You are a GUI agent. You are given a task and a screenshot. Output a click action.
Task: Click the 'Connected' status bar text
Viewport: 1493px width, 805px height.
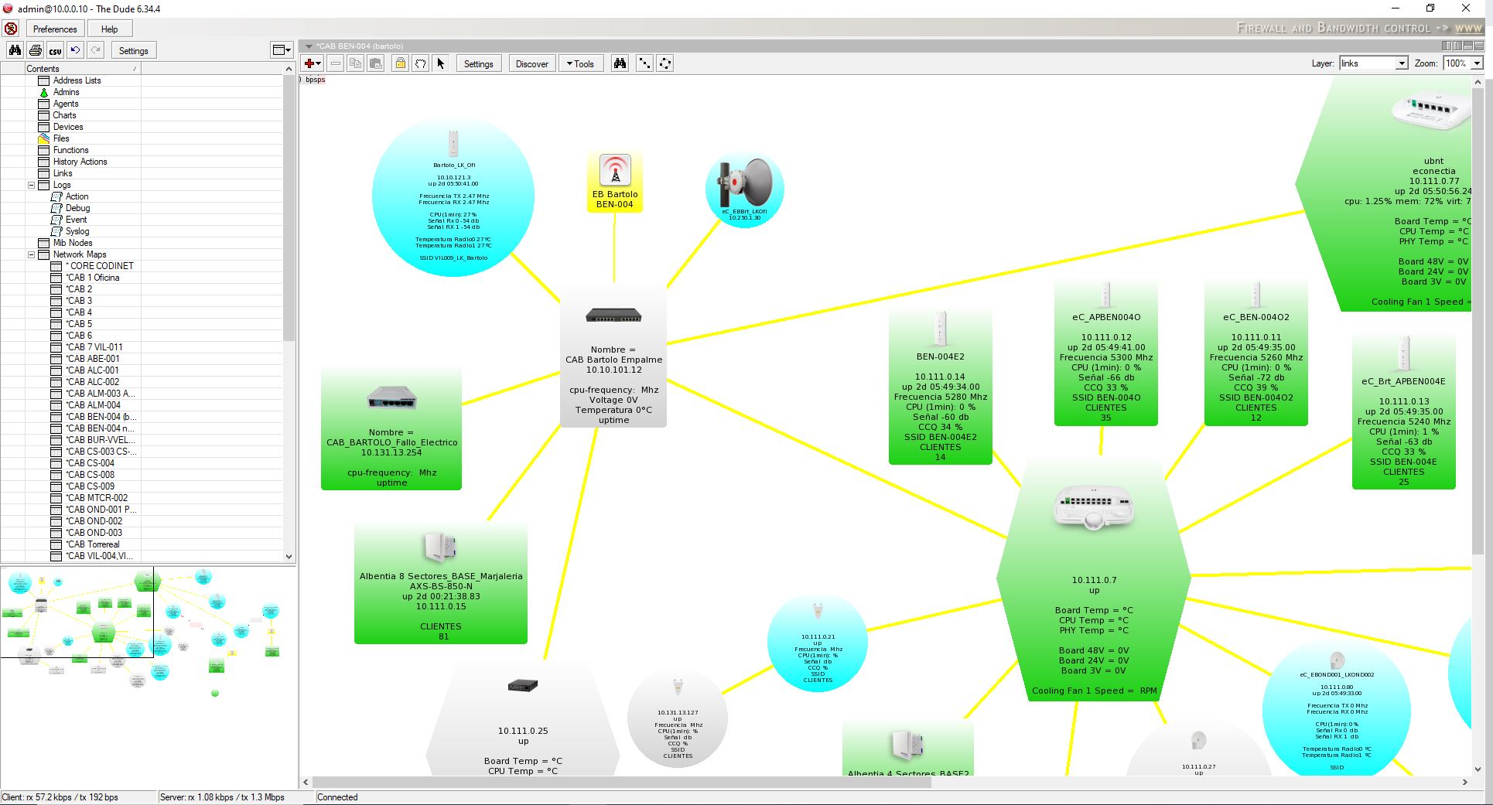[337, 797]
